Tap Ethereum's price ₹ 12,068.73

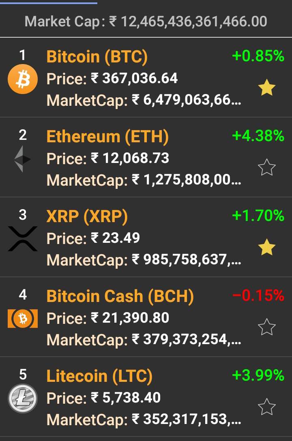tap(130, 158)
